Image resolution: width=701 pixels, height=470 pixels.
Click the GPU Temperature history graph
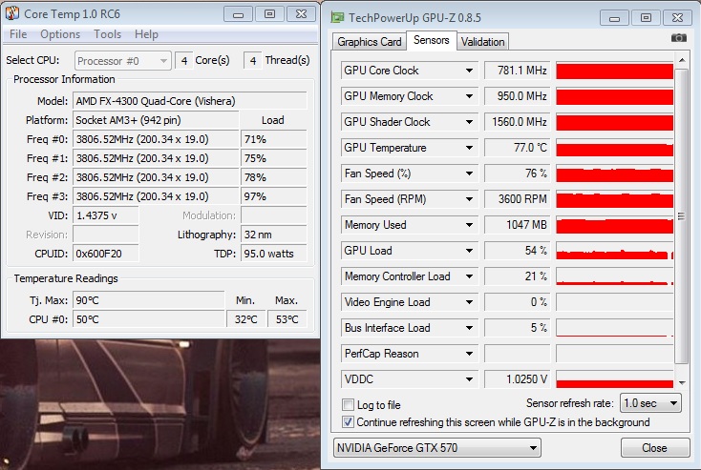click(615, 148)
